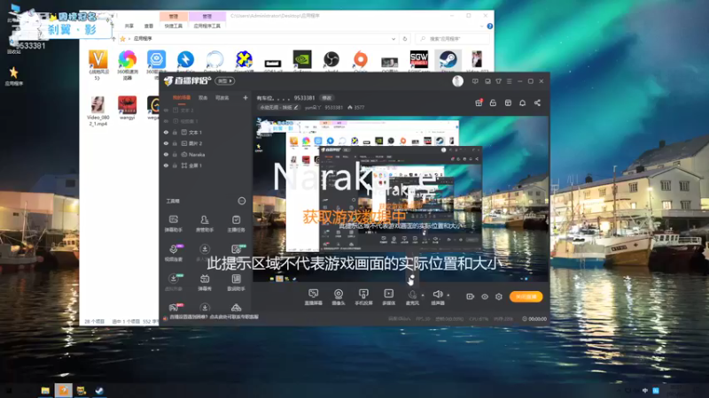Add a live screen capture source
709x398 pixels.
pyautogui.click(x=314, y=297)
